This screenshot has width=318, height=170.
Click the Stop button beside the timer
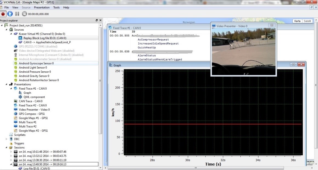pos(24,14)
